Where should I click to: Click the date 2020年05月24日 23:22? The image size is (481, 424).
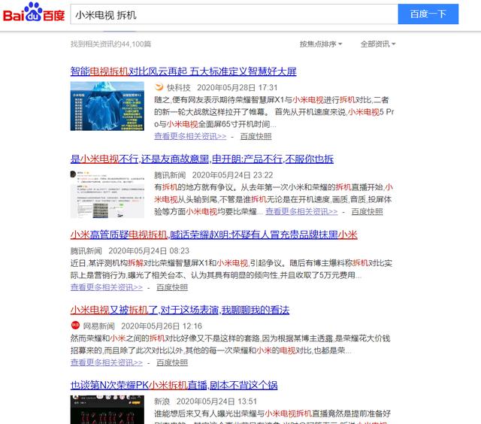(232, 175)
